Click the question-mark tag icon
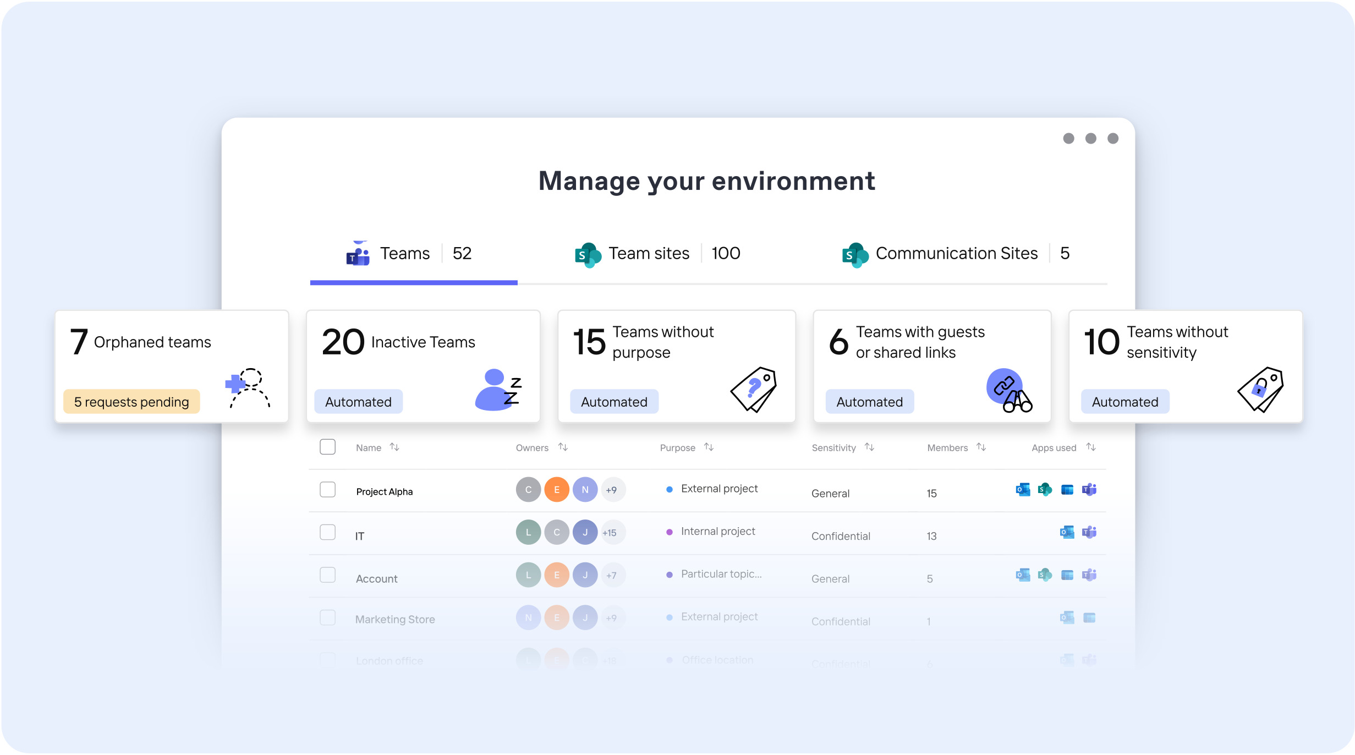The height and width of the screenshot is (755, 1355). click(x=754, y=390)
